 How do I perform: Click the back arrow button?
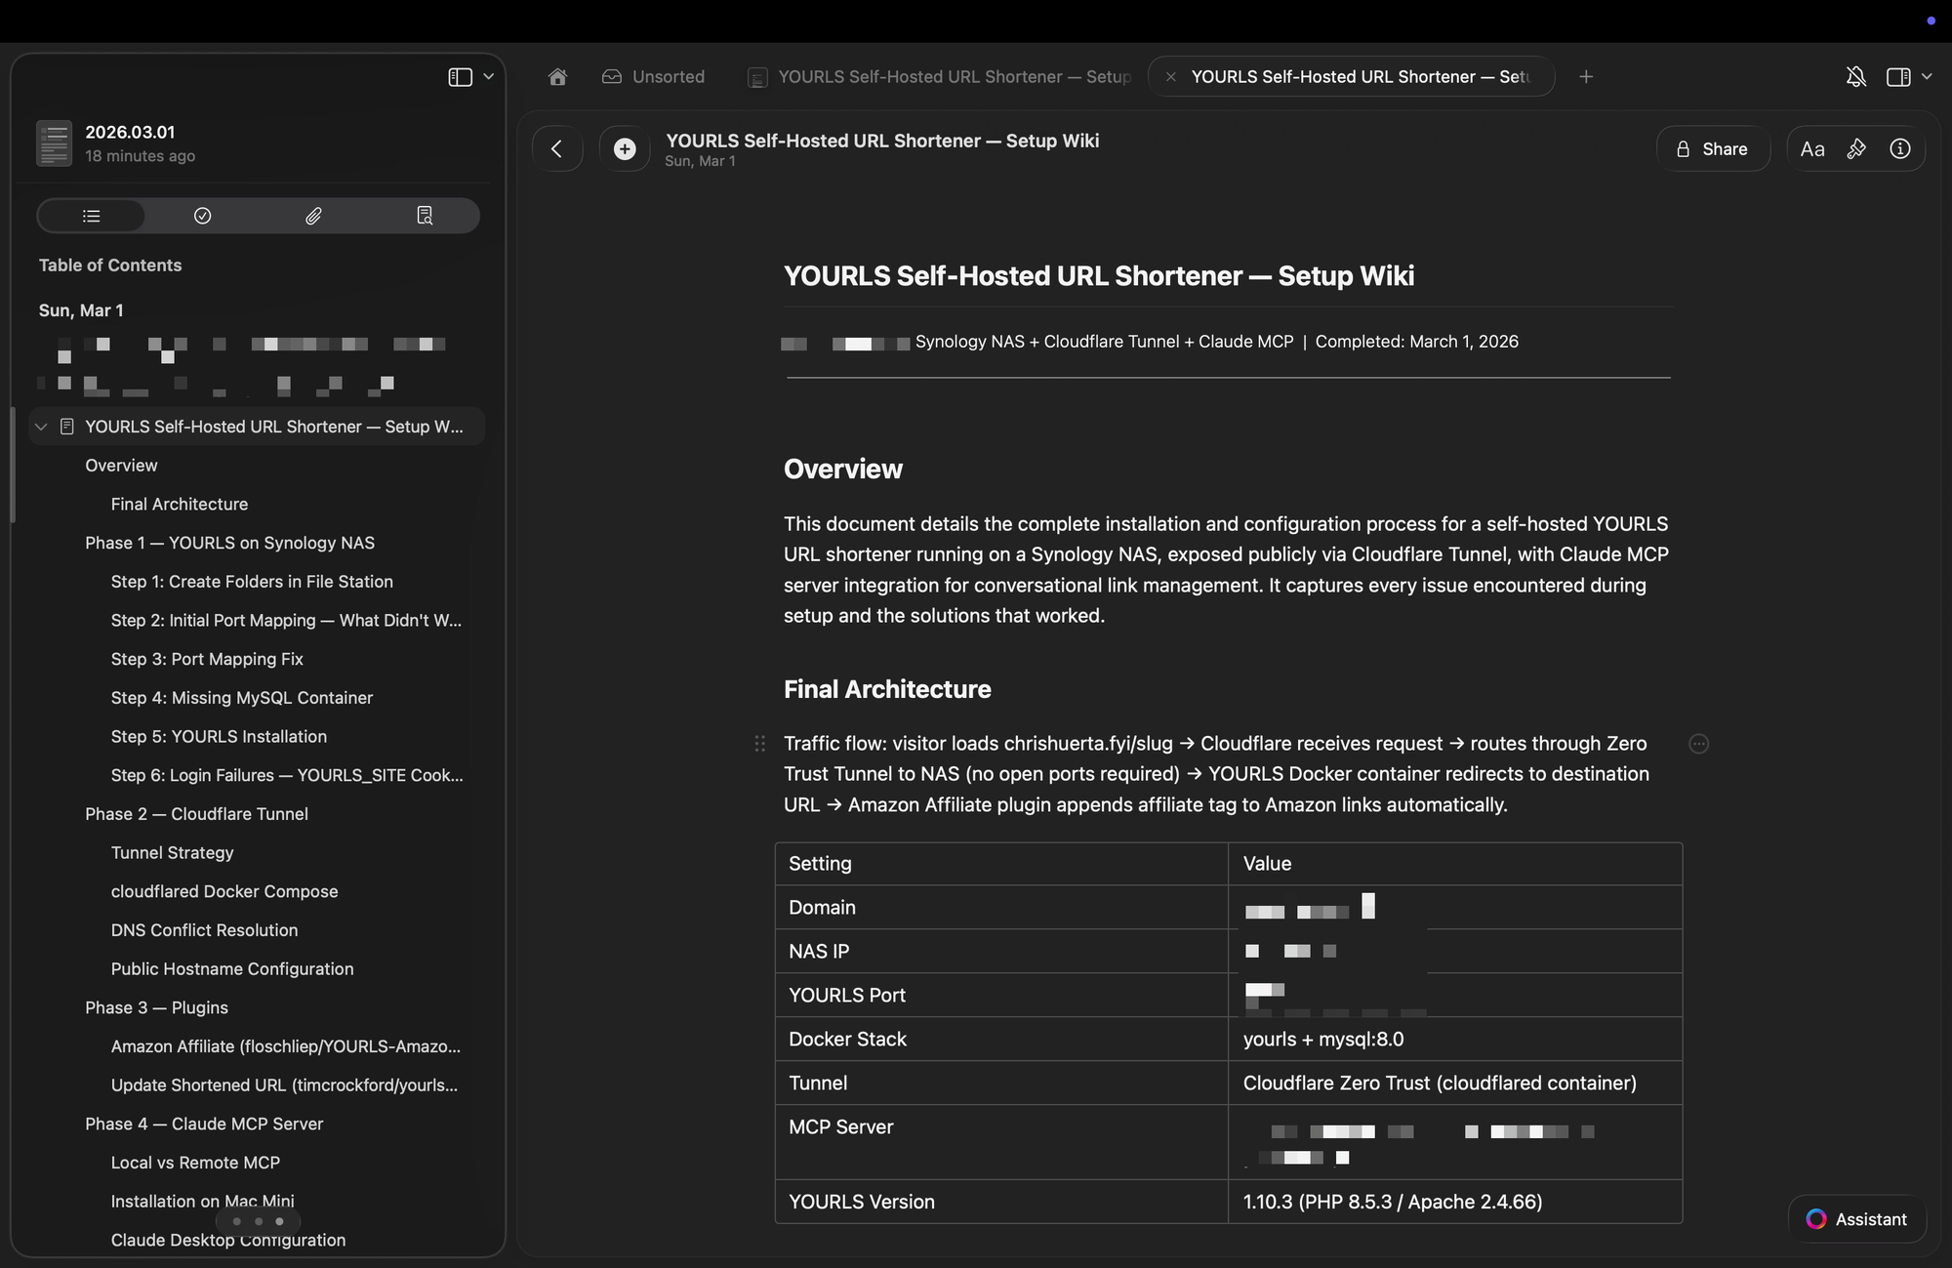[x=557, y=149]
